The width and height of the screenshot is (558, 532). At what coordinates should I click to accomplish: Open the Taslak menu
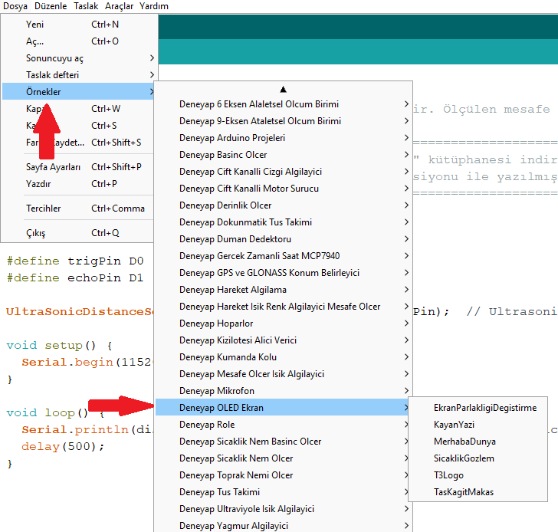(86, 6)
